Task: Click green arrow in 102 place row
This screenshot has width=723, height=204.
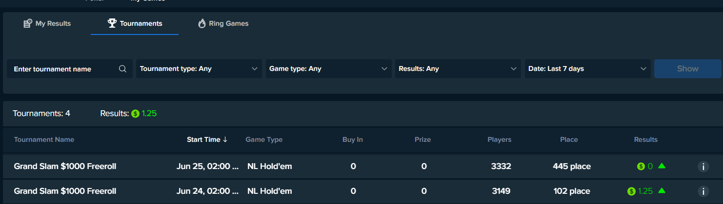Action: [x=662, y=190]
